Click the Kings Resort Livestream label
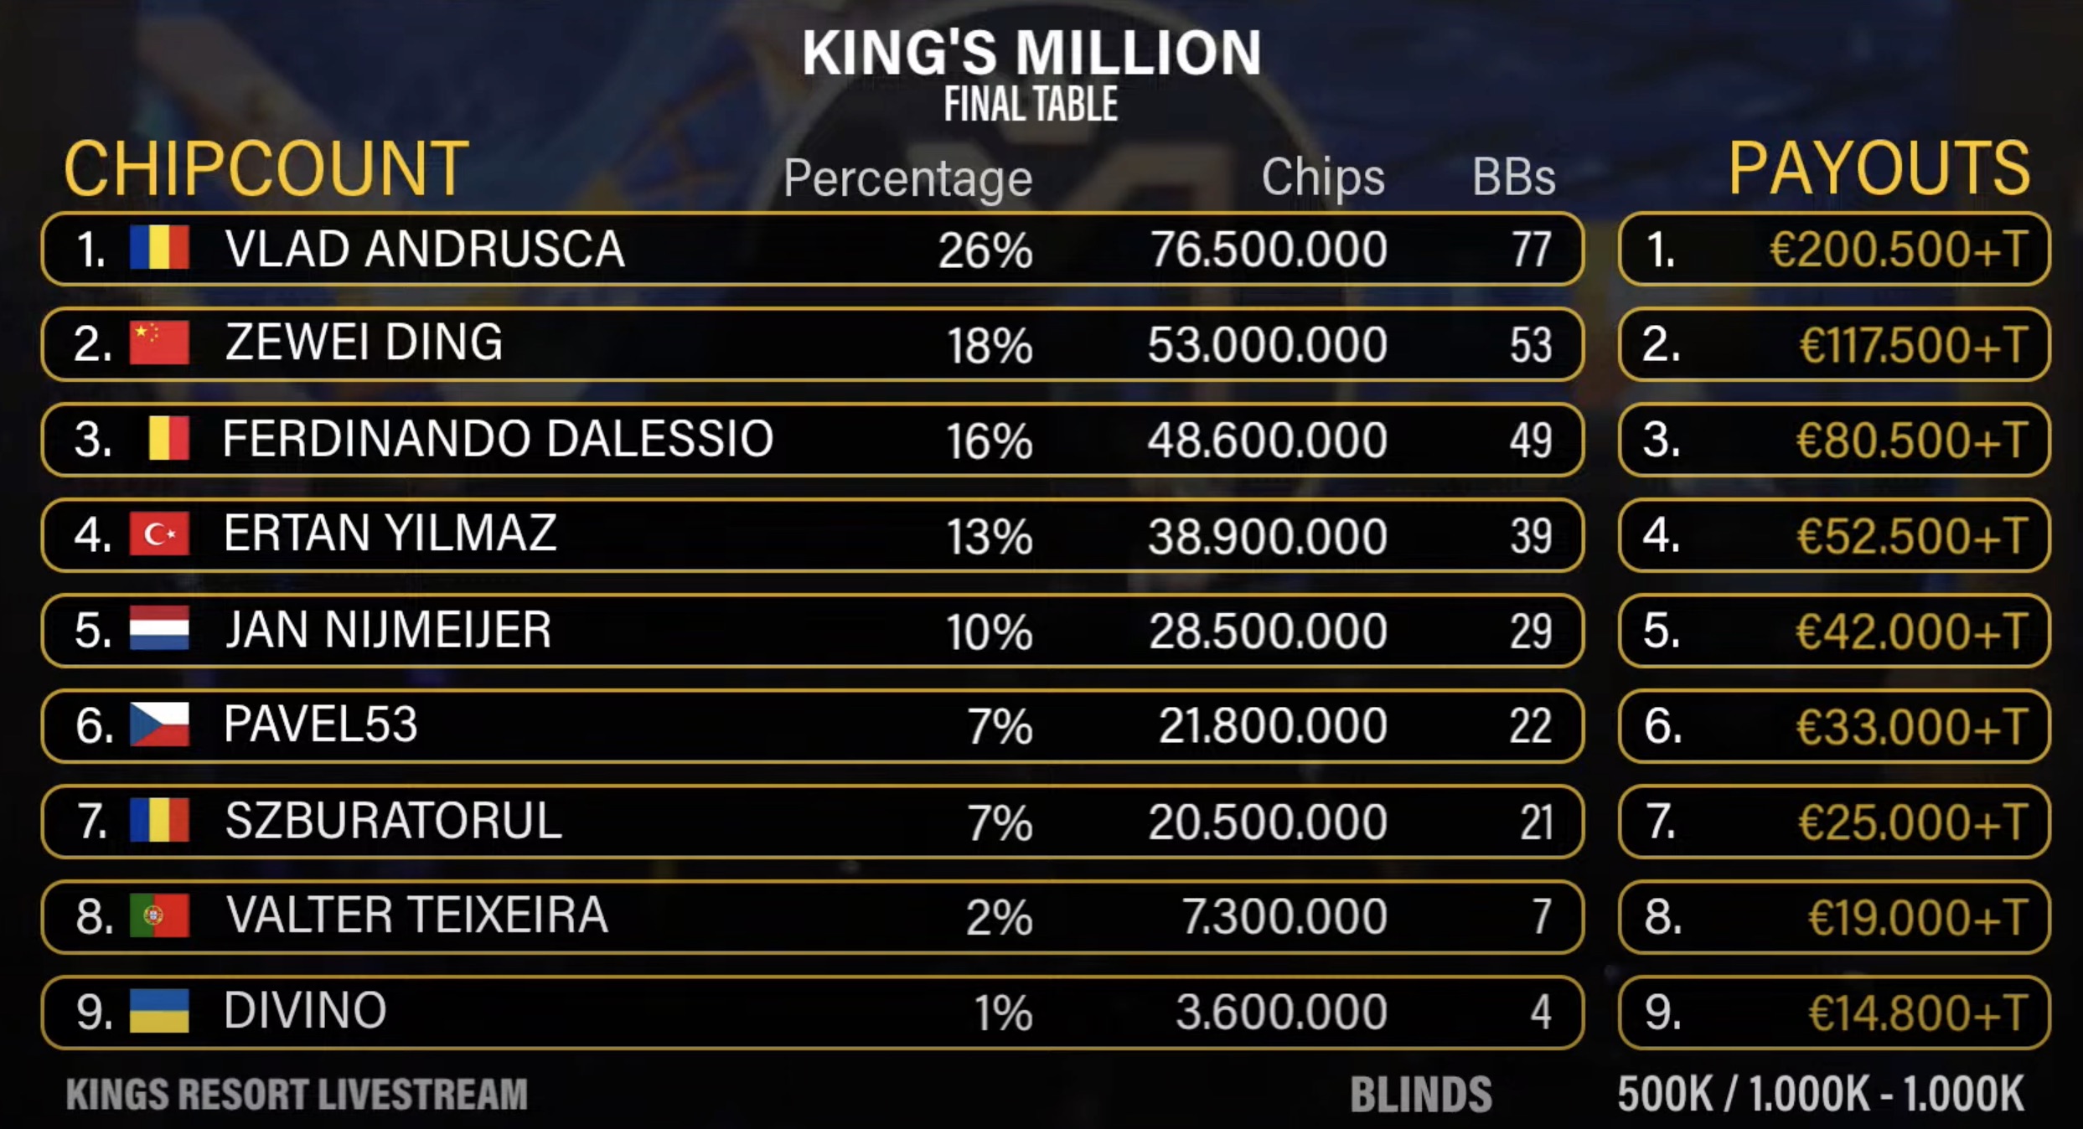2083x1129 pixels. point(297,1095)
